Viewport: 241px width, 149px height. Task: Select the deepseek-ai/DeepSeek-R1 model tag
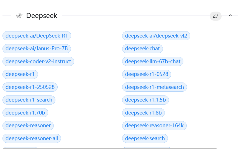click(x=37, y=36)
